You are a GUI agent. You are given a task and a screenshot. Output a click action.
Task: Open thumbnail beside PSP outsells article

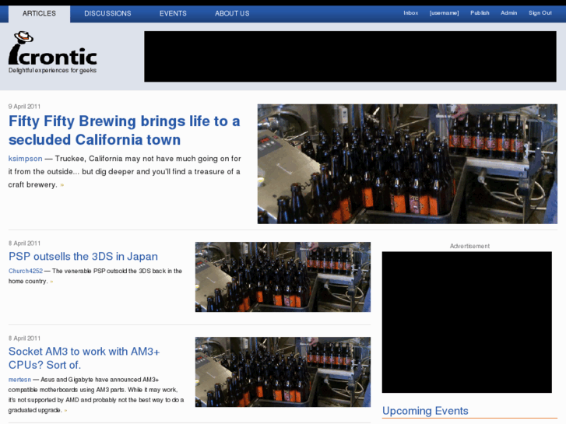click(x=283, y=277)
